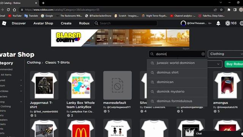Open the FakeYou Deep Fake bookmark

tap(211, 16)
